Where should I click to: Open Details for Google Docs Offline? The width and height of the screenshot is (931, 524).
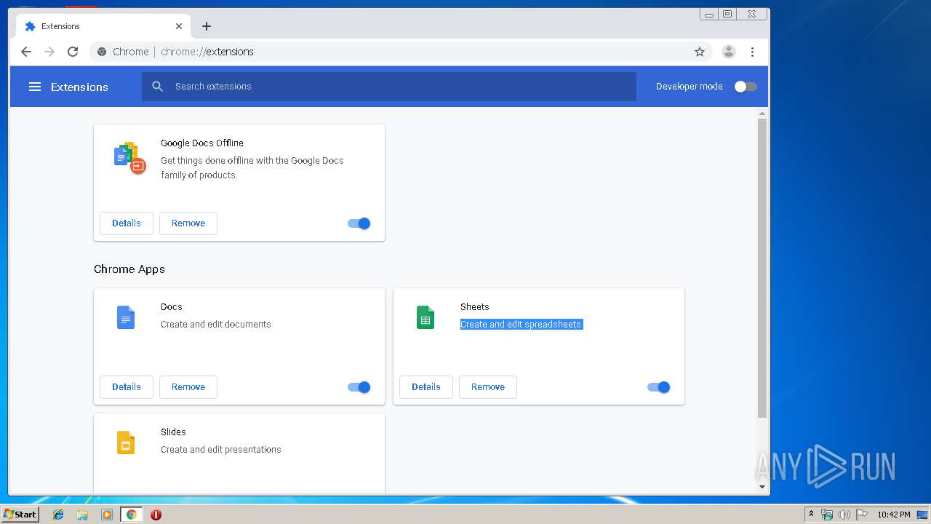point(127,223)
